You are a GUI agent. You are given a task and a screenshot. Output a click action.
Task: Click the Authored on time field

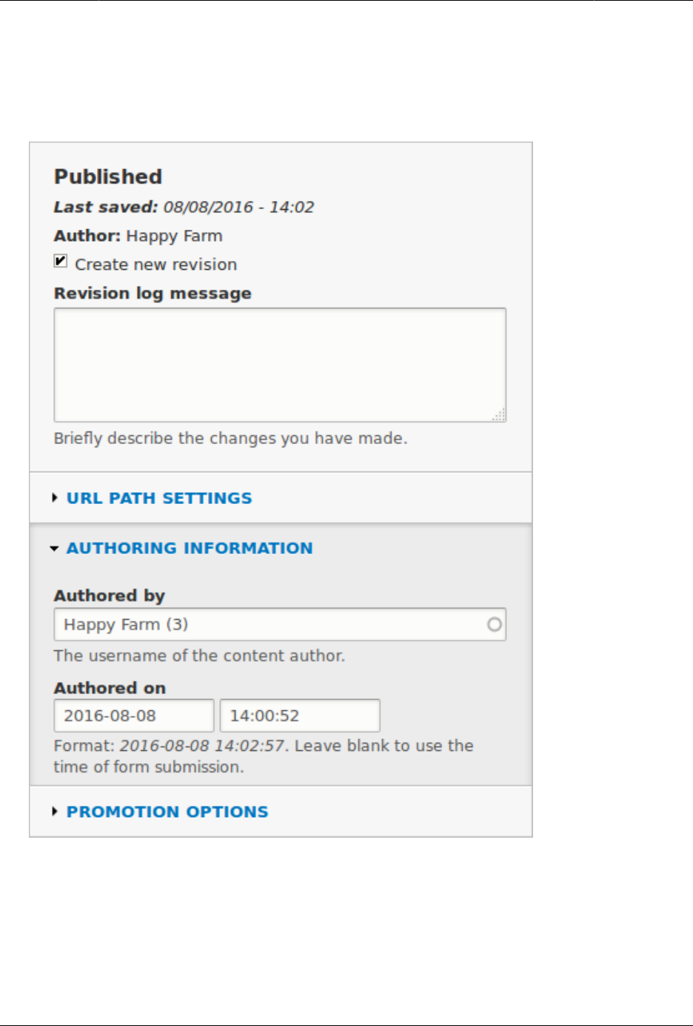click(x=300, y=716)
